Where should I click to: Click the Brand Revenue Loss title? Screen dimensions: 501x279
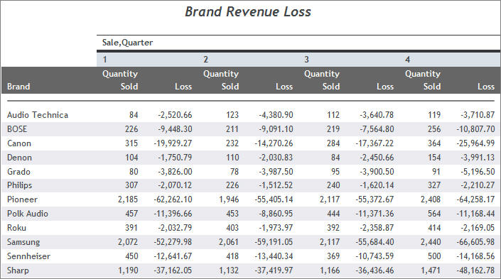248,12
